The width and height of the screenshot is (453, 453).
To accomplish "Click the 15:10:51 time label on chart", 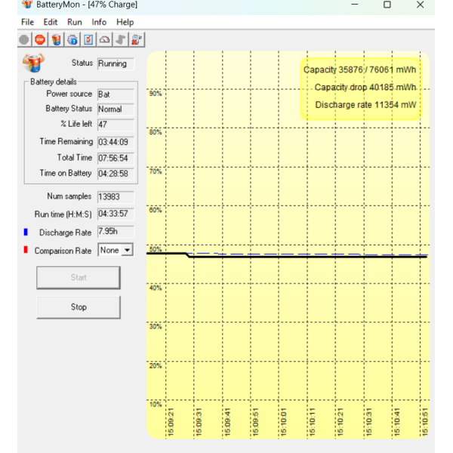I will pyautogui.click(x=424, y=422).
